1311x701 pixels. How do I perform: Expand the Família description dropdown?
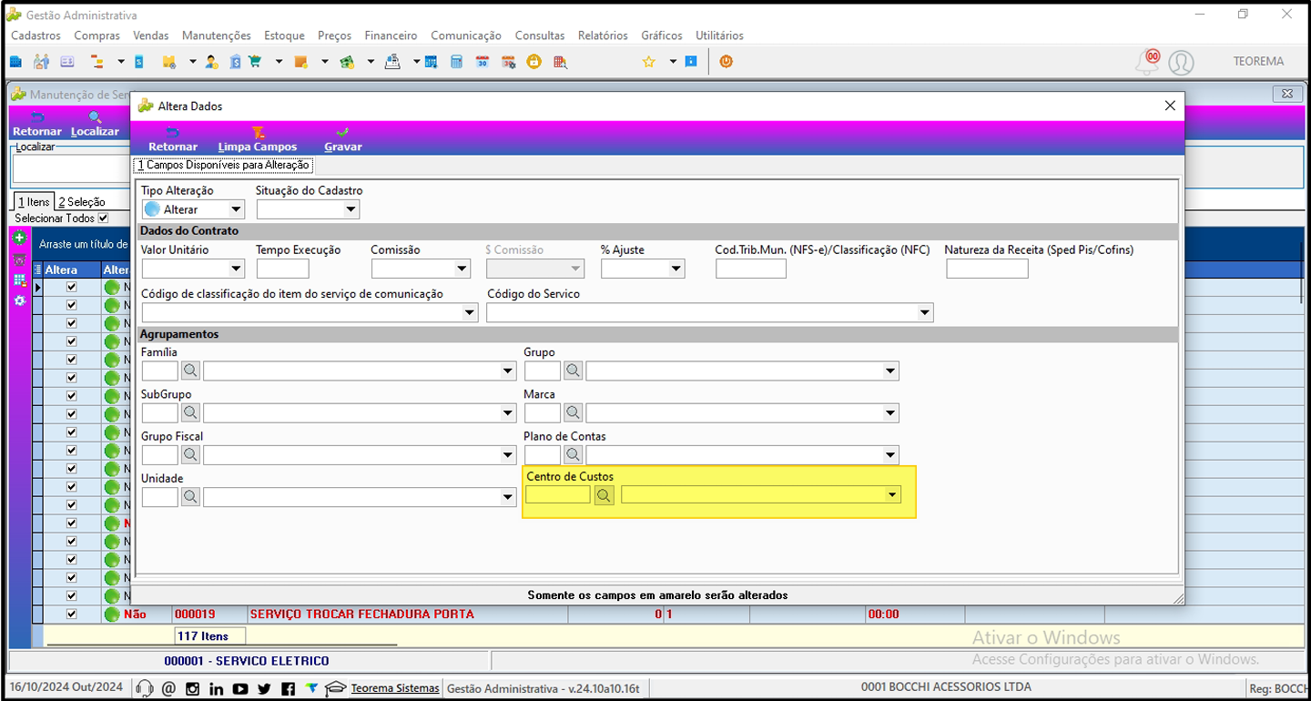point(508,371)
